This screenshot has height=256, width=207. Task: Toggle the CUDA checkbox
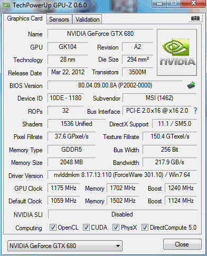[x=86, y=227]
